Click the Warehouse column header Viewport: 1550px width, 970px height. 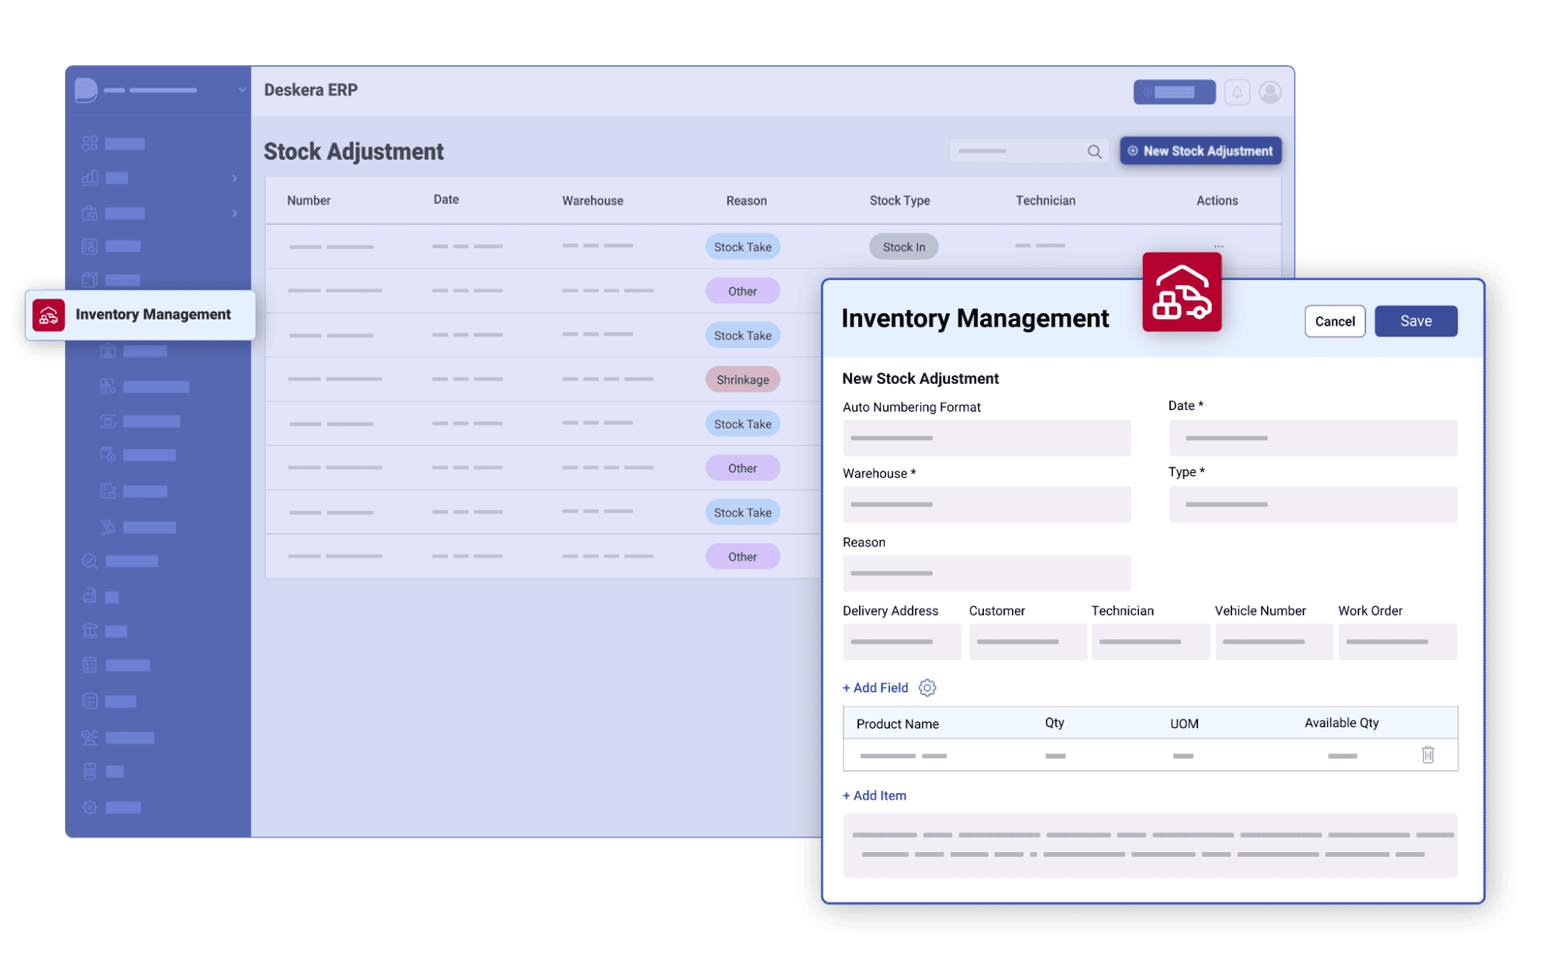(592, 201)
